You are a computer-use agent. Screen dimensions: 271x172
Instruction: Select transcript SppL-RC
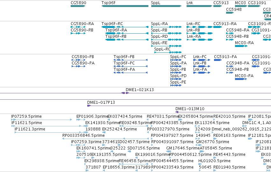168,52
